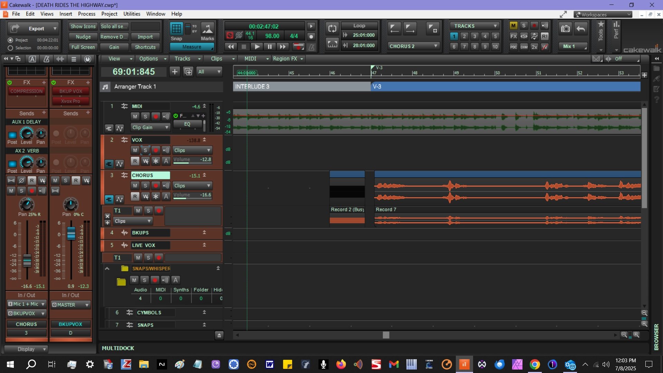This screenshot has width=663, height=373.
Task: Click the transport Play button
Action: point(256,47)
